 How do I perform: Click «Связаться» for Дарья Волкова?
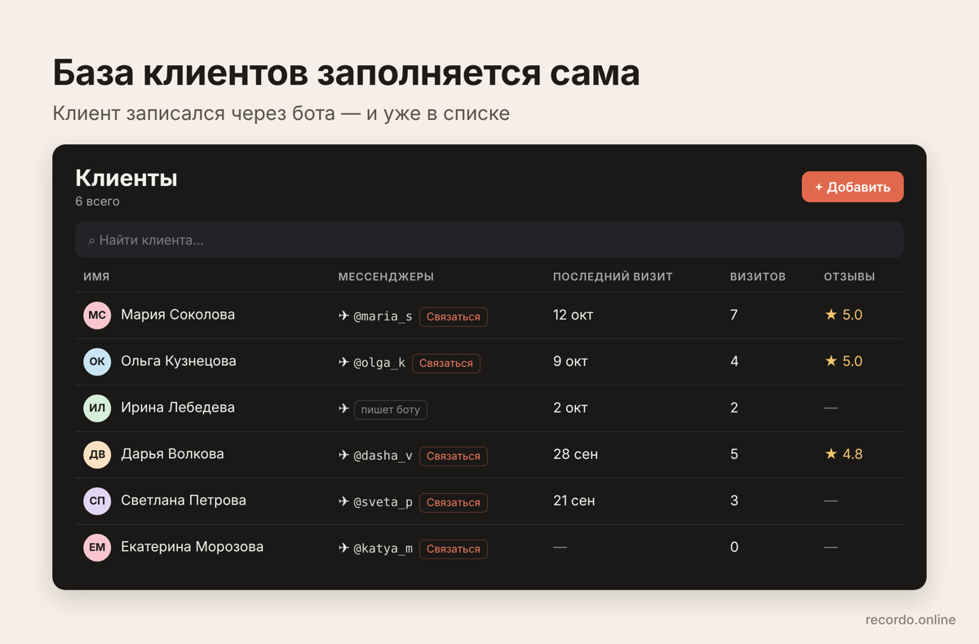pyautogui.click(x=454, y=456)
